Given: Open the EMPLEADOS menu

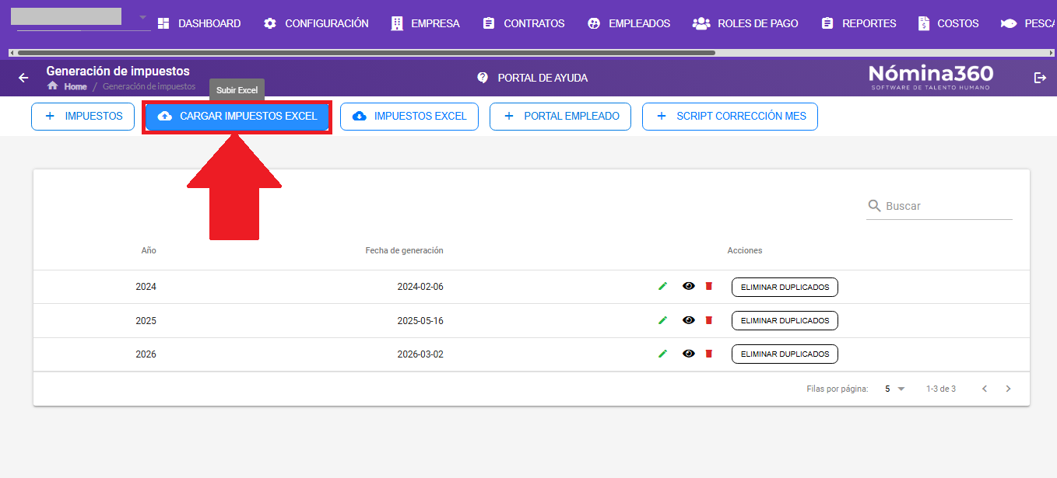Looking at the screenshot, I should coord(629,23).
